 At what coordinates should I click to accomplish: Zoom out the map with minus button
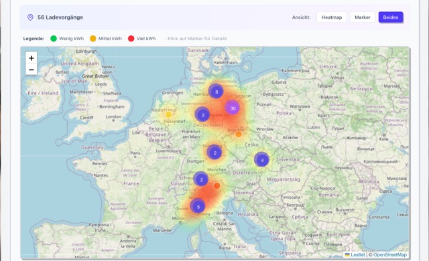point(32,70)
